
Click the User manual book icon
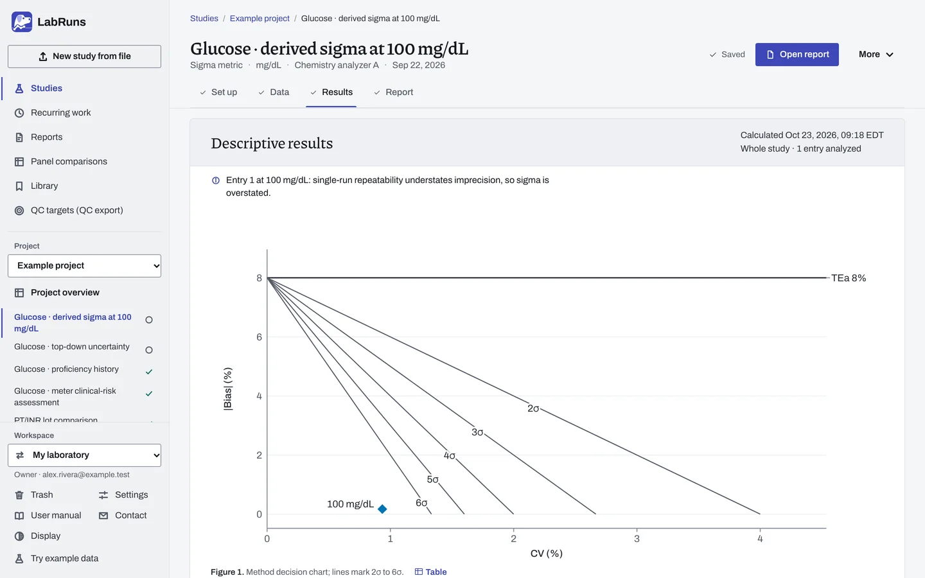19,516
